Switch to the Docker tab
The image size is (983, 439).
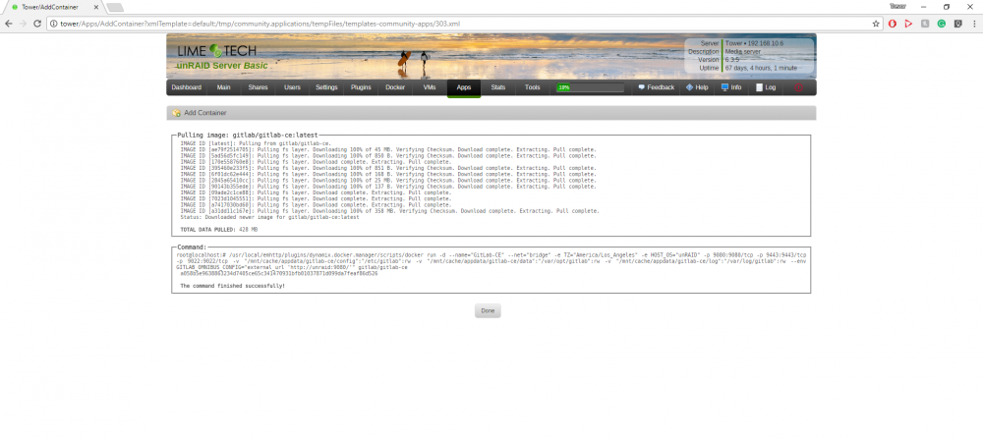tap(395, 87)
